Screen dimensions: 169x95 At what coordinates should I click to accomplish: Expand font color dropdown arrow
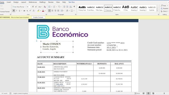(x=45, y=11)
